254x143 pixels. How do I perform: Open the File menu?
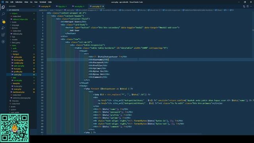[7, 2]
